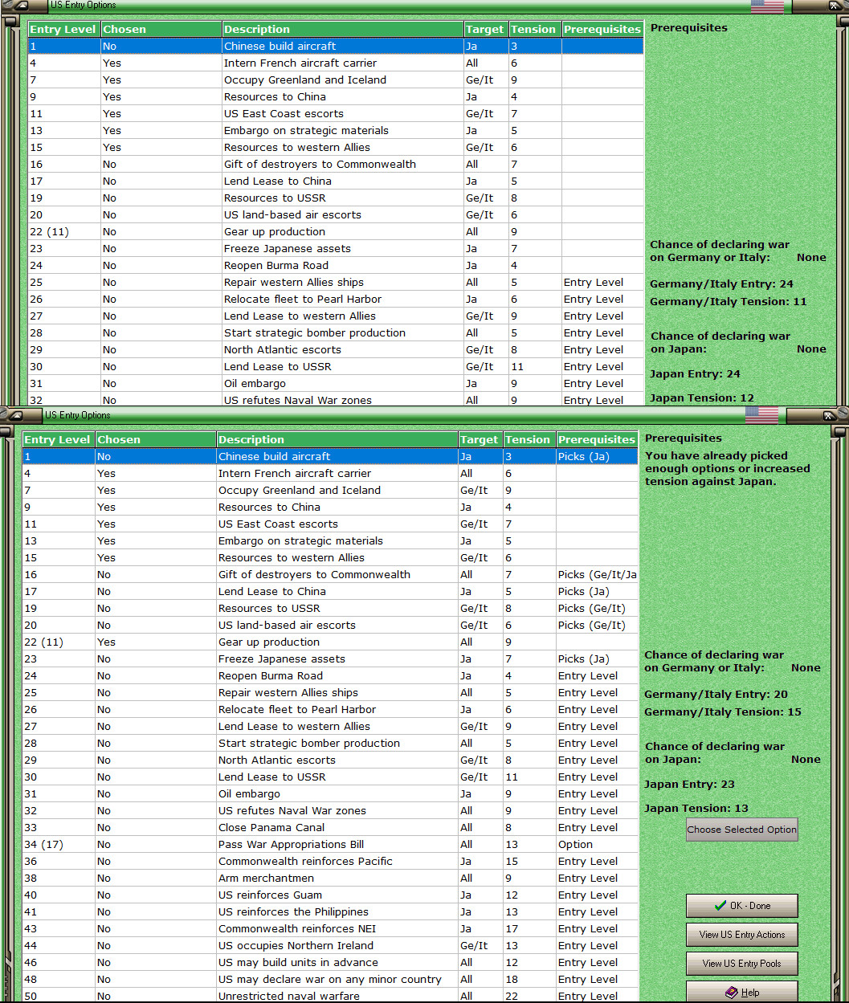Viewport: 849px width, 1003px height.
Task: Select 'Embargo on strategic materials' in lower window
Action: pos(330,540)
